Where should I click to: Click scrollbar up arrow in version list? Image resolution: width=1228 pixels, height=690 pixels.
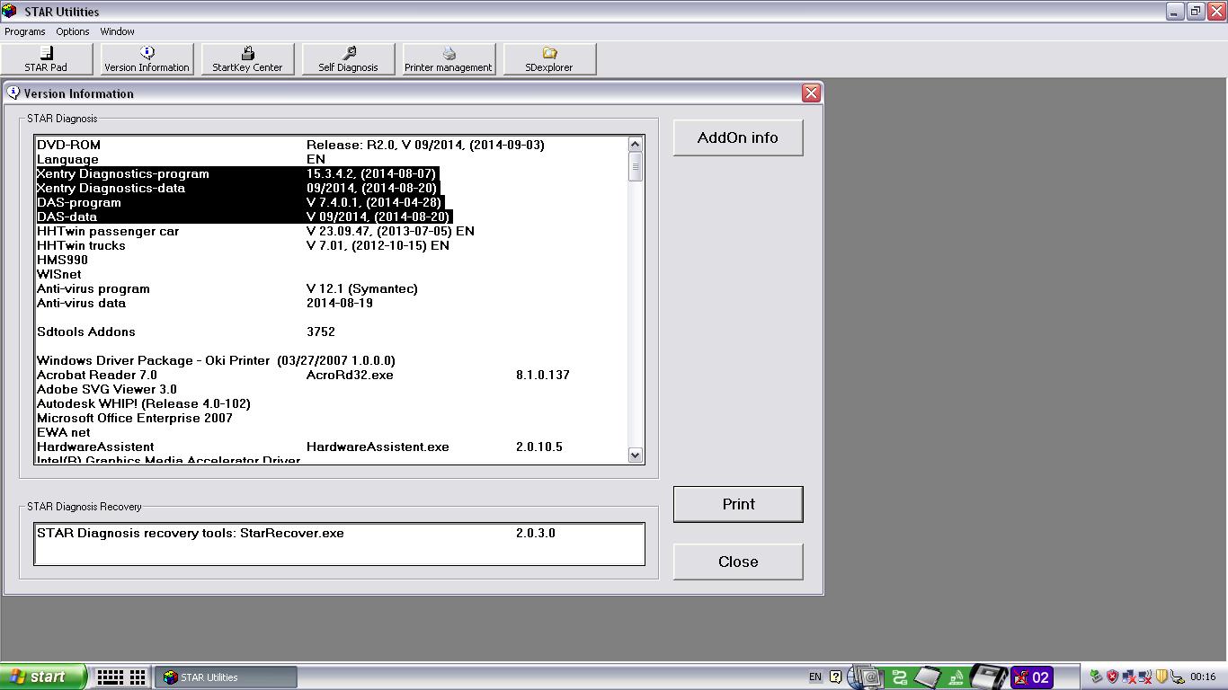pyautogui.click(x=636, y=145)
